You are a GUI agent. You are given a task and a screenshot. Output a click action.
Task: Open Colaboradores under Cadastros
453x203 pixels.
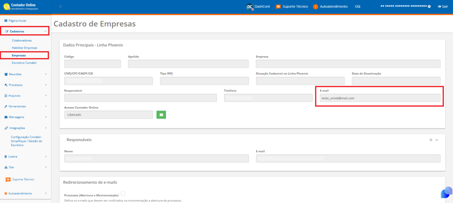pyautogui.click(x=22, y=40)
